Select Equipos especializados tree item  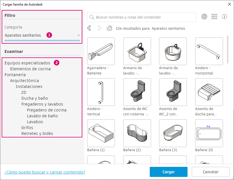(27, 63)
